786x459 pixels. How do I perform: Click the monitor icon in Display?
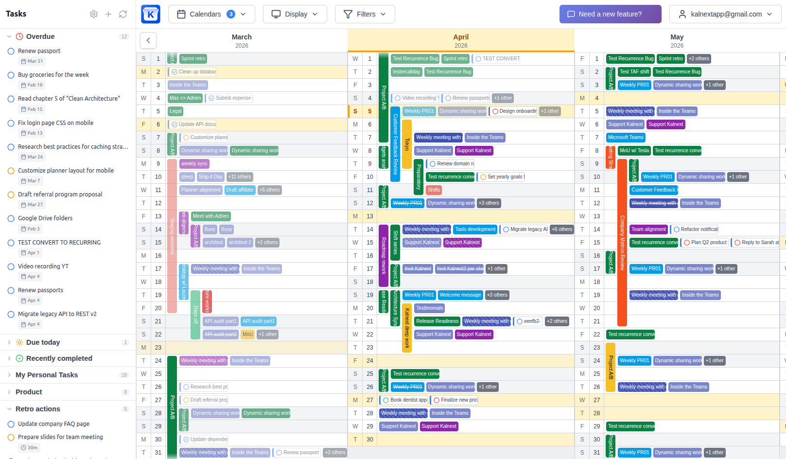tap(276, 14)
